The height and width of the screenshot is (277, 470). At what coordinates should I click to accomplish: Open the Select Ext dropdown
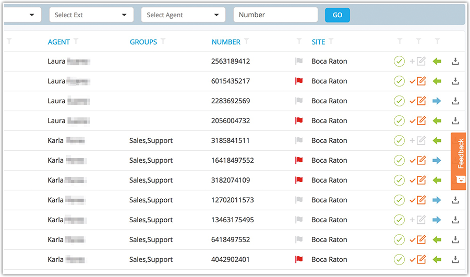(91, 15)
